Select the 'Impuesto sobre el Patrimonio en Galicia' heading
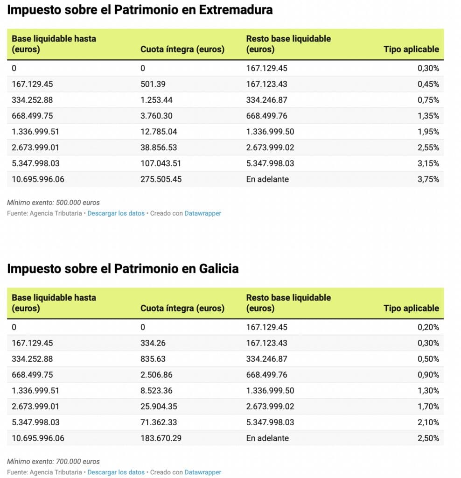This screenshot has height=478, width=461. point(123,269)
